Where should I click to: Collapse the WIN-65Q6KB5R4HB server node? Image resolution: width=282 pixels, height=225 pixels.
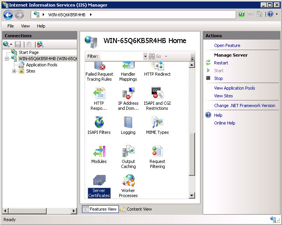[x=7, y=59]
